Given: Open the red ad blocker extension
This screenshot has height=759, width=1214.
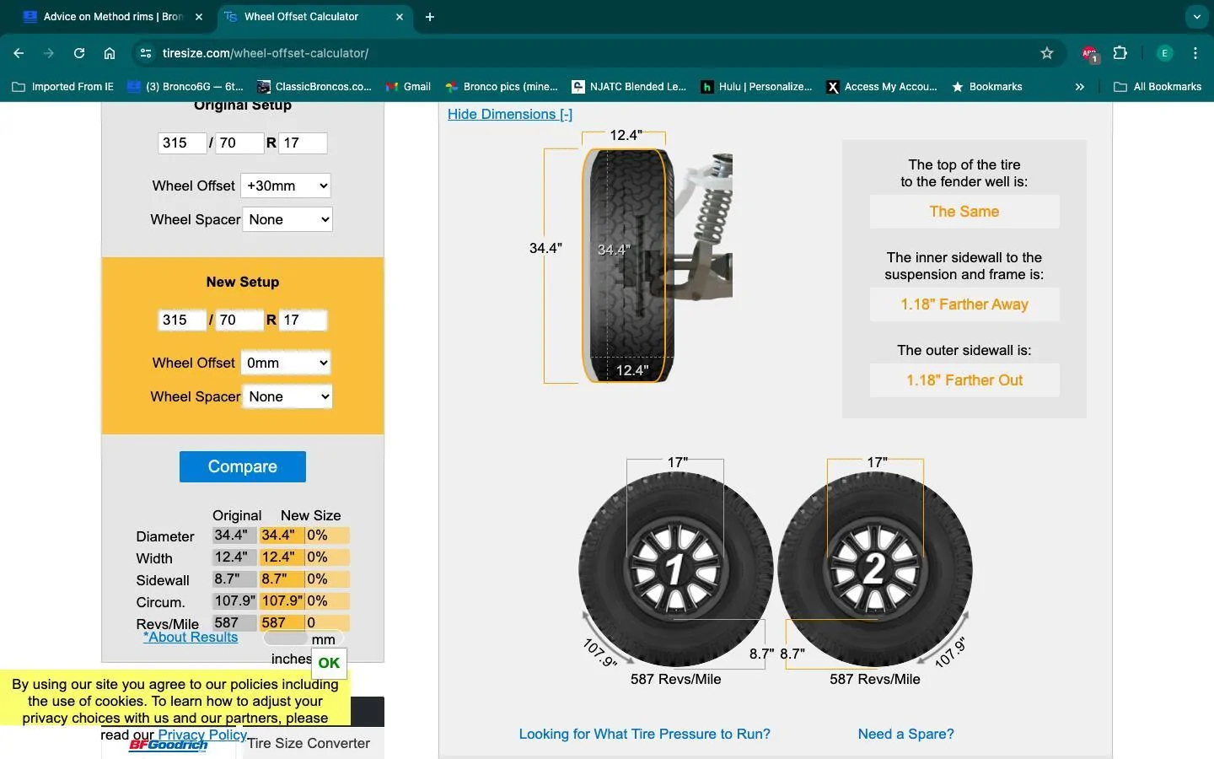Looking at the screenshot, I should (x=1089, y=53).
